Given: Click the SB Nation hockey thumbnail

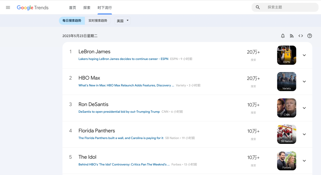Looking at the screenshot, I should [x=287, y=134].
